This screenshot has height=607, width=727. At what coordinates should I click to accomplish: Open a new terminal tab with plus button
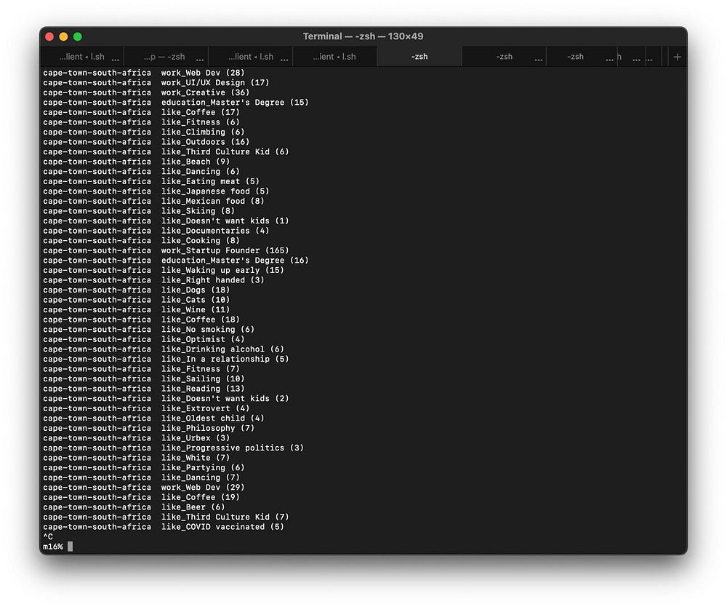coord(677,57)
